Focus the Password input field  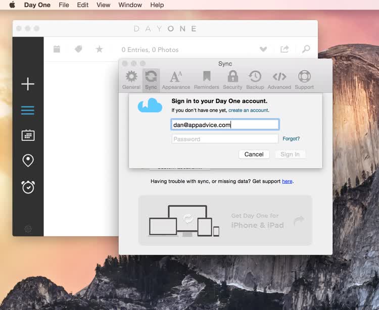click(225, 139)
